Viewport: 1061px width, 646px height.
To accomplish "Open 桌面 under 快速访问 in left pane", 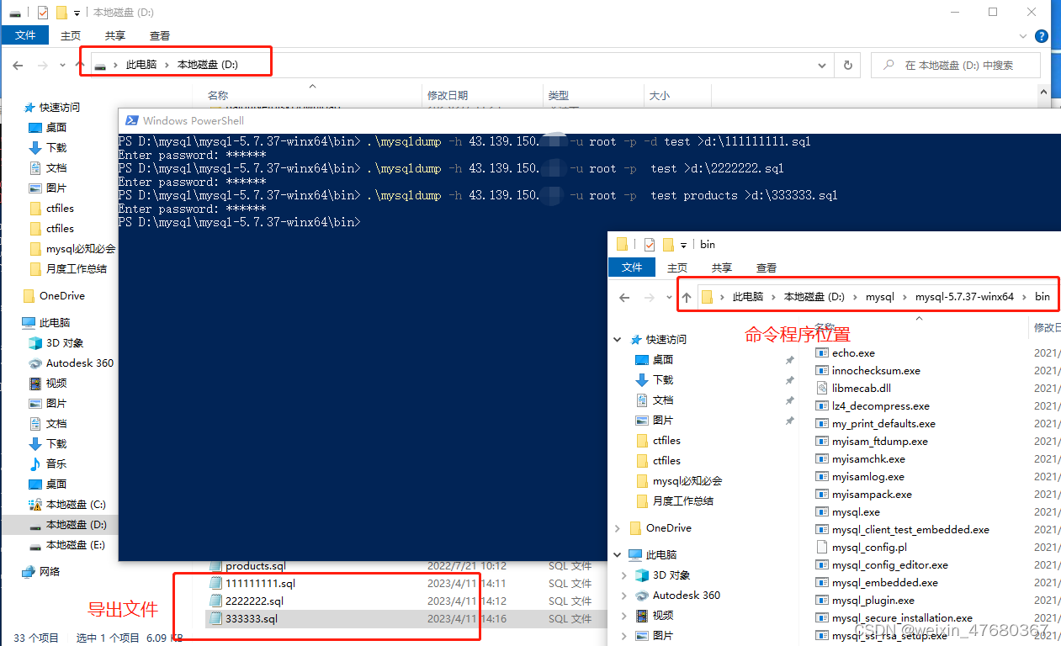I will pyautogui.click(x=56, y=128).
